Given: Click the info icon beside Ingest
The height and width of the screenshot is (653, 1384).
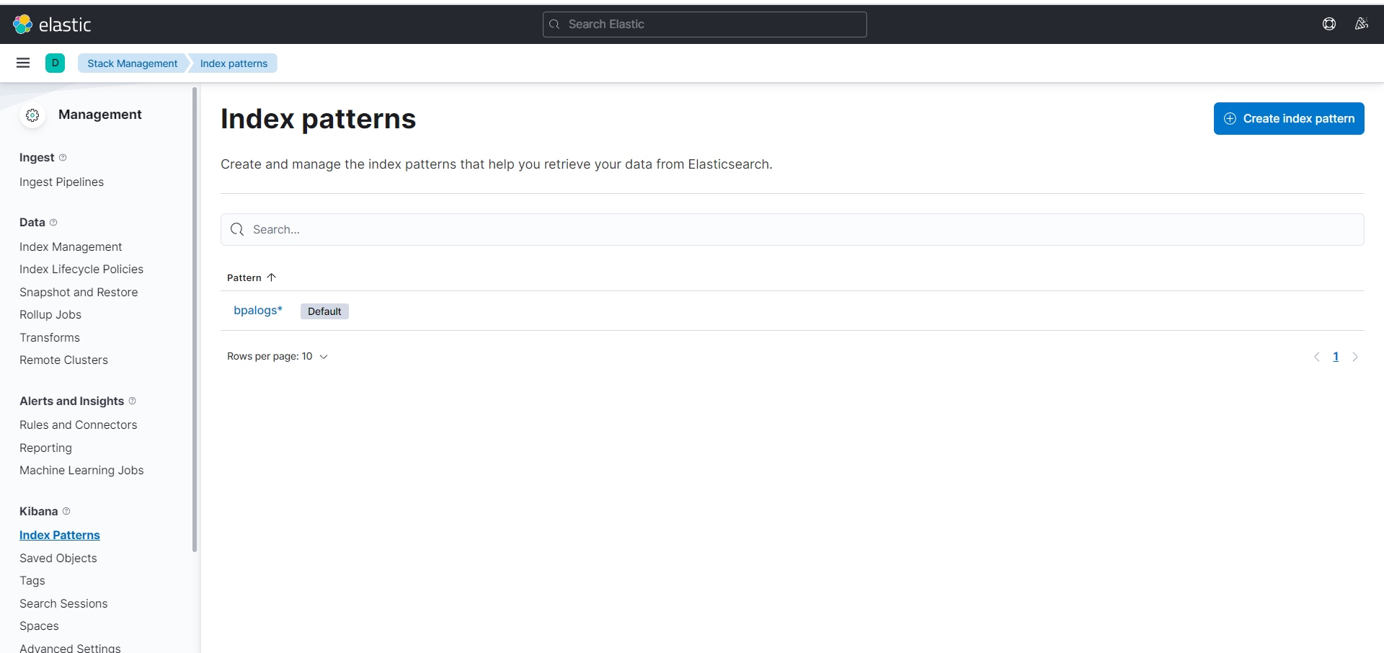Looking at the screenshot, I should point(63,157).
